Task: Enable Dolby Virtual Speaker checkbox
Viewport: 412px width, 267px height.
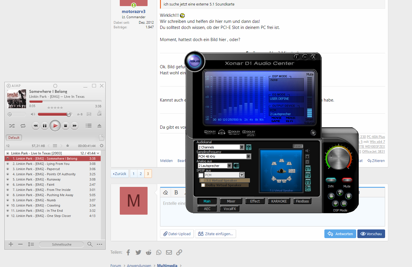Action: (x=203, y=185)
